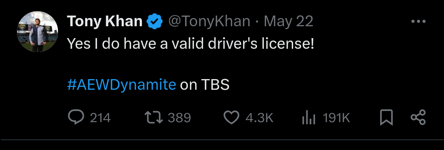Click the driver's license sentence in tweet

(x=191, y=44)
